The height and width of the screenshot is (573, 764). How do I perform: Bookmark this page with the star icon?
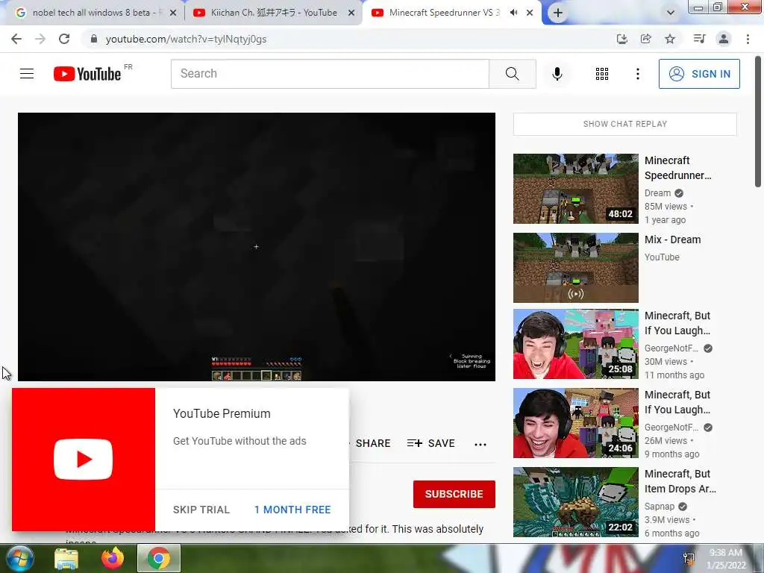[670, 39]
